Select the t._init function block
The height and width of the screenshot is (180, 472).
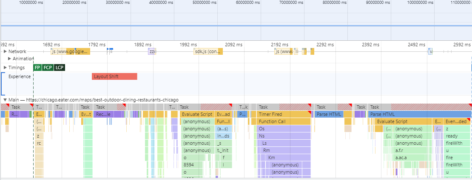[x=223, y=150]
